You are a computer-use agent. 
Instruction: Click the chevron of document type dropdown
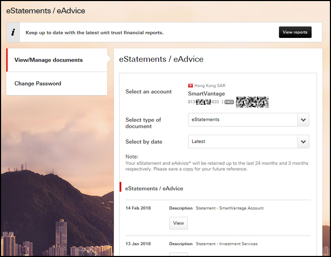(303, 120)
